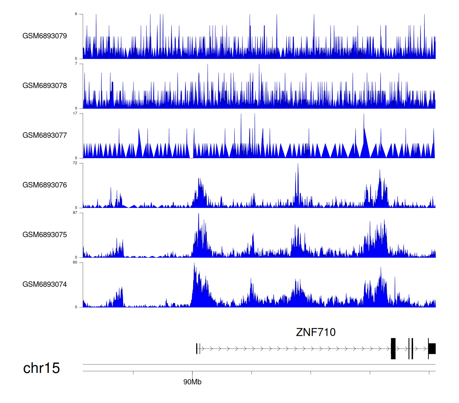Click the GSM6893079 track label

[x=45, y=36]
